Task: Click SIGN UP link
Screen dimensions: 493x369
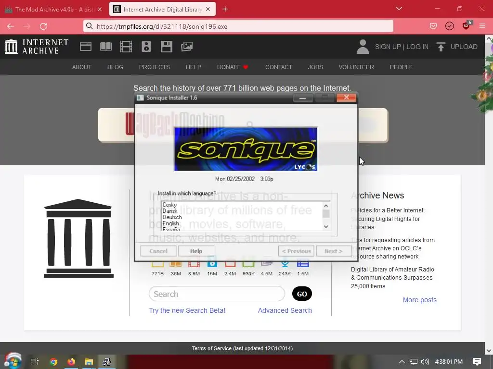Action: [388, 47]
